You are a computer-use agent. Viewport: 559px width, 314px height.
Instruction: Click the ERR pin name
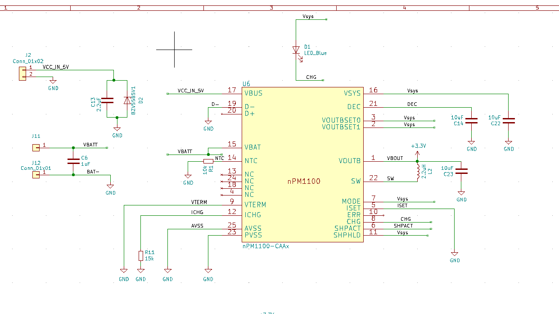[354, 215]
